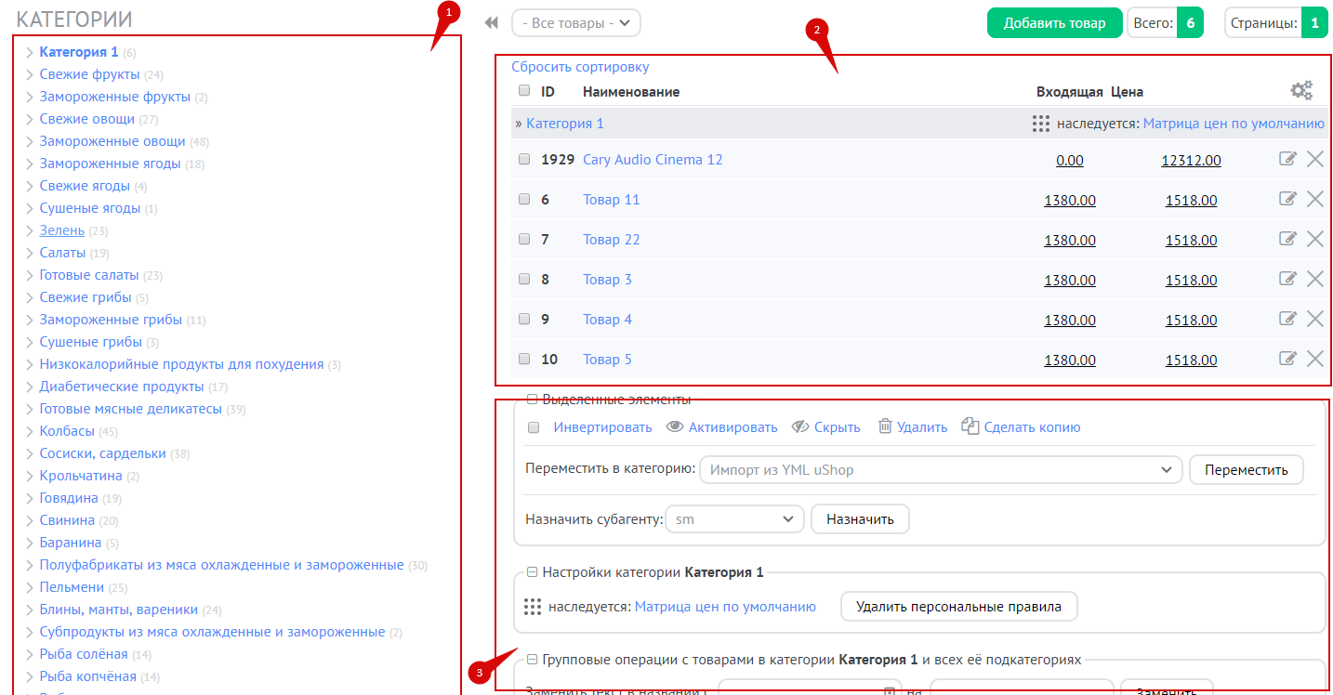
Task: Check the box for Товар 22
Action: tap(524, 239)
